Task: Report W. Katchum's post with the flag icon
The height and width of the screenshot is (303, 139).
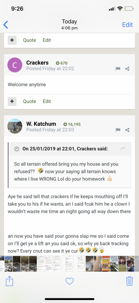Action: pyautogui.click(x=118, y=130)
